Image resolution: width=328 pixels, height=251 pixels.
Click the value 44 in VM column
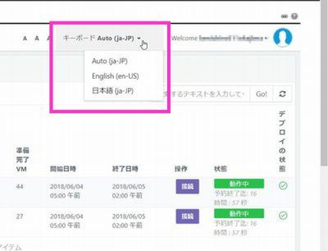pos(20,187)
